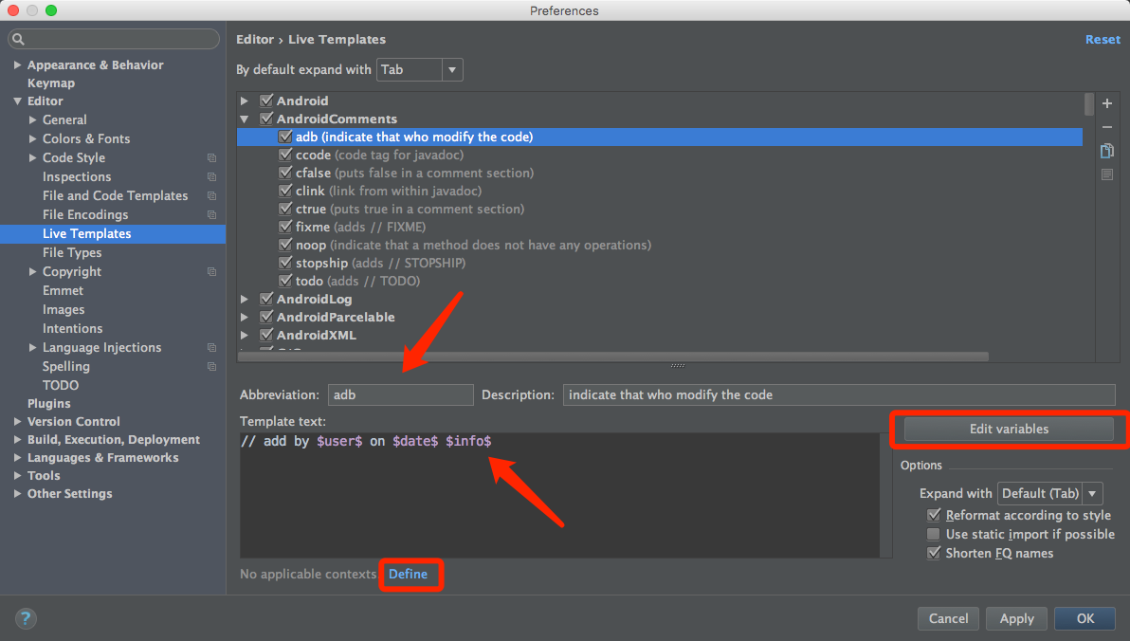Add a new live template with plus icon
Screen dimensions: 1130x641
point(1107,103)
